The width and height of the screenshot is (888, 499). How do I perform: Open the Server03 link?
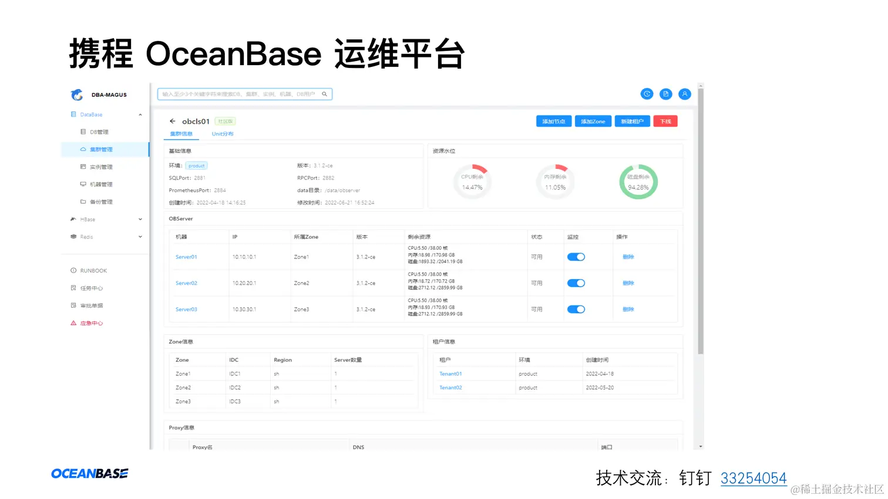click(186, 310)
